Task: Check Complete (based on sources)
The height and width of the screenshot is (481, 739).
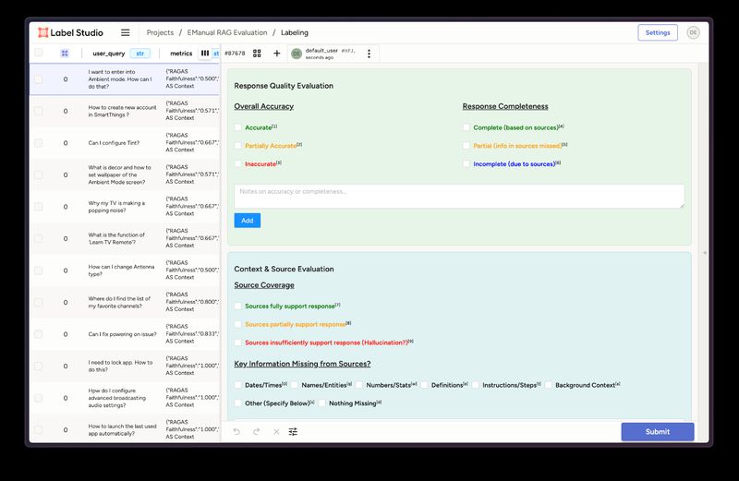Action: (466, 127)
